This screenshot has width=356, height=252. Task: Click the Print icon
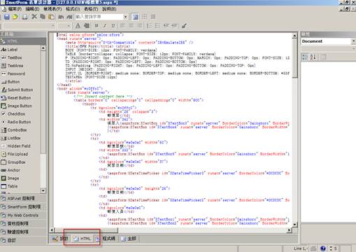click(x=24, y=17)
